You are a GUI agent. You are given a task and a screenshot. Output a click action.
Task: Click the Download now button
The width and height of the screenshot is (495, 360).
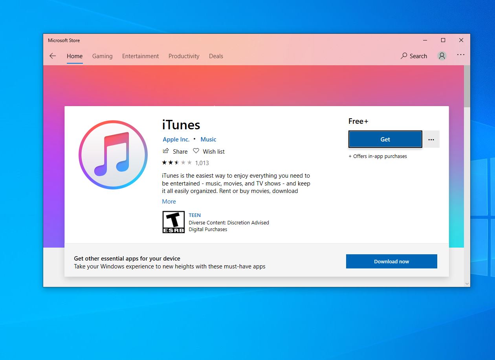click(391, 261)
